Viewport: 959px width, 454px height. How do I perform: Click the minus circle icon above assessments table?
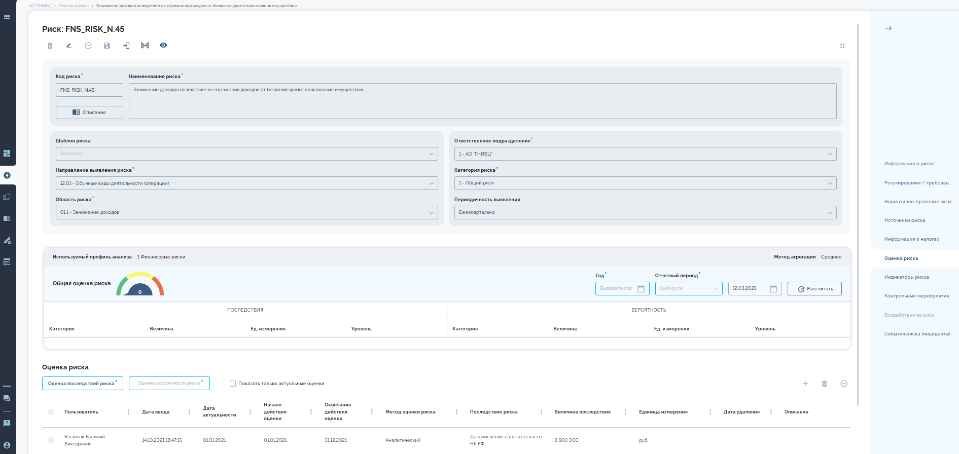[844, 384]
